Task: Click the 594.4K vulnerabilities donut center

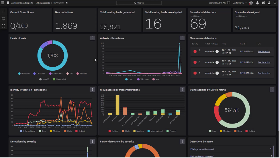Action: tap(232, 110)
